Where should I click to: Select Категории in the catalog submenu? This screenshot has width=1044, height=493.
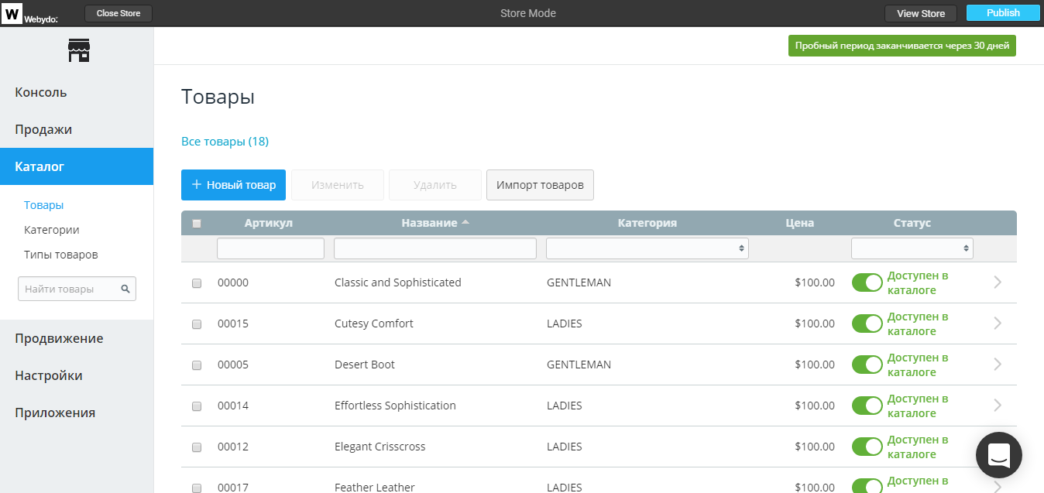[x=52, y=230]
